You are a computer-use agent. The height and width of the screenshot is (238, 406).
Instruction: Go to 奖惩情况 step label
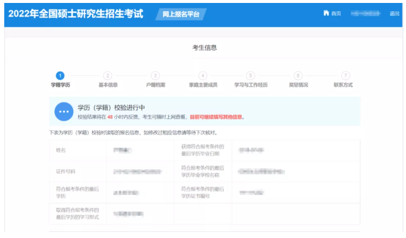tap(298, 85)
